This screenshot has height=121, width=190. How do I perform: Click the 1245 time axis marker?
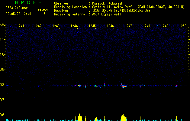(x=92, y=26)
